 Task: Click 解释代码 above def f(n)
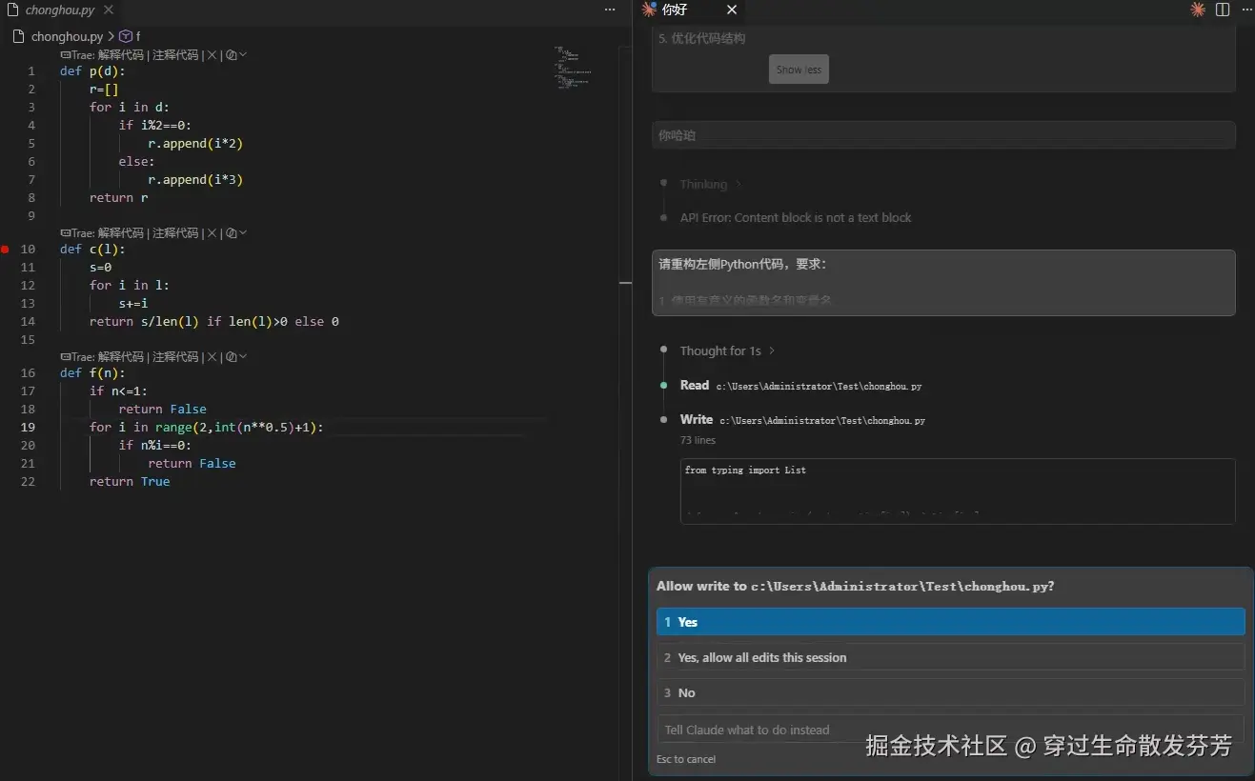coord(120,356)
